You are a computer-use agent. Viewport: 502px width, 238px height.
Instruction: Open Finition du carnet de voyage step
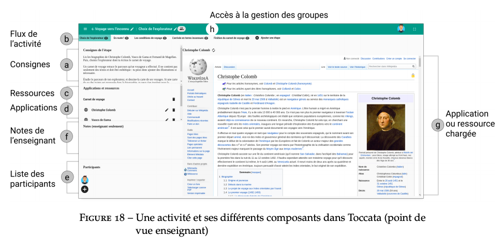pyautogui.click(x=229, y=38)
